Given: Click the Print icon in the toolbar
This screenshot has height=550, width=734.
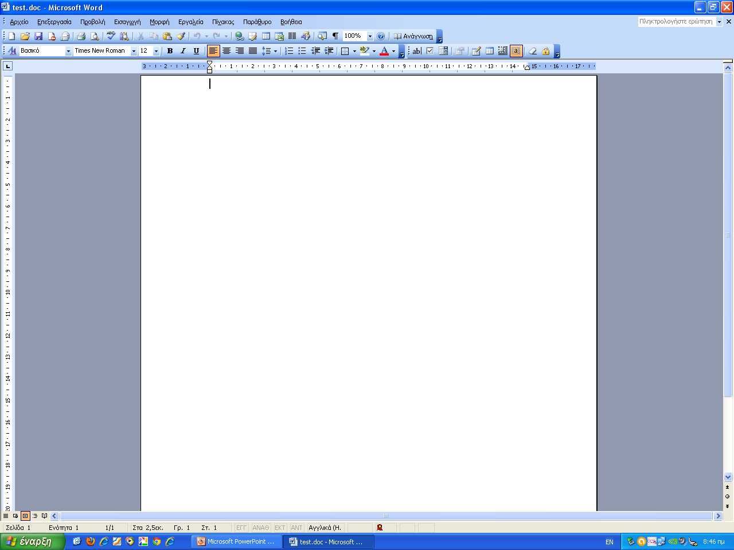Looking at the screenshot, I should tap(81, 36).
